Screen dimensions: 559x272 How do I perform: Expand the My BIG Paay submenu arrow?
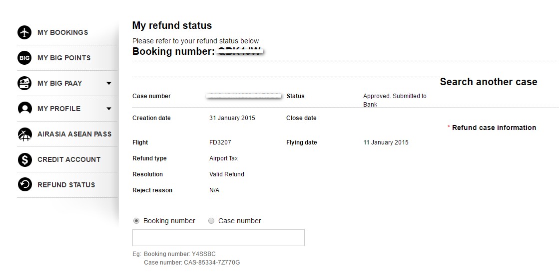point(109,83)
